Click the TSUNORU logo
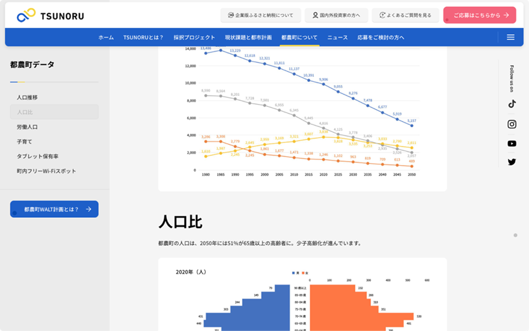Image resolution: width=529 pixels, height=331 pixels. pyautogui.click(x=50, y=16)
